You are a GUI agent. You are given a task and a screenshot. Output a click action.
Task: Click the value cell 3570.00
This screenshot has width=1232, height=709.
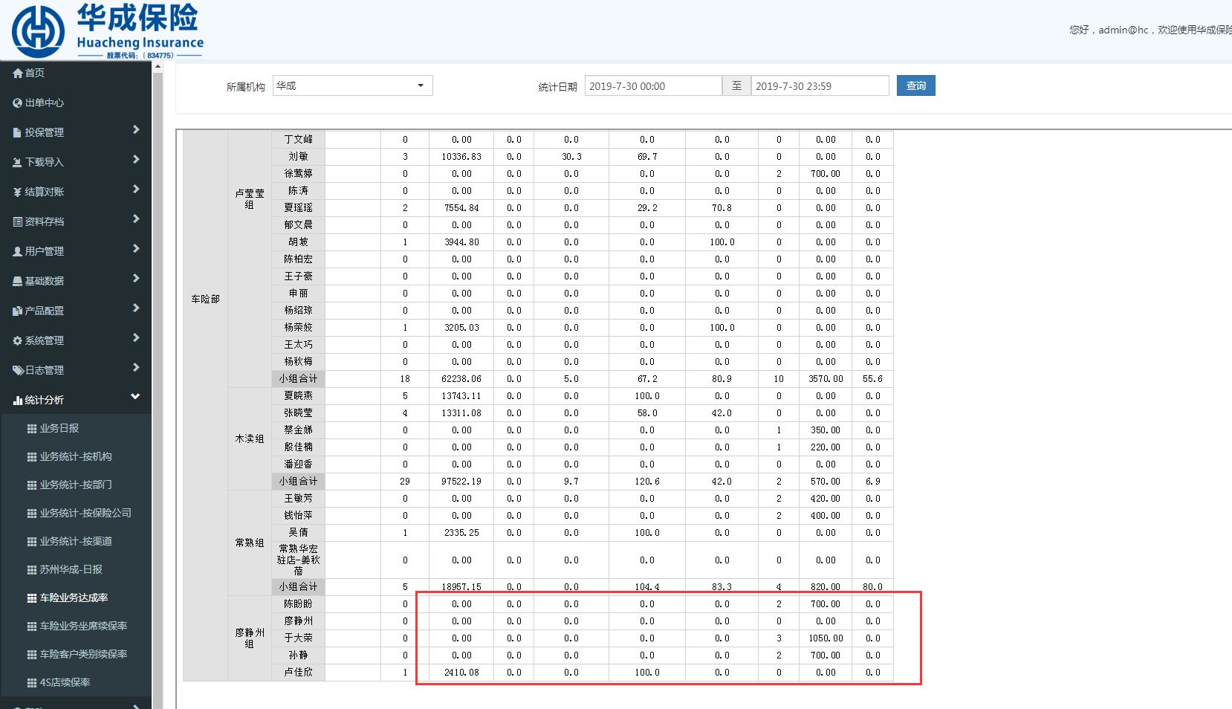coord(826,379)
